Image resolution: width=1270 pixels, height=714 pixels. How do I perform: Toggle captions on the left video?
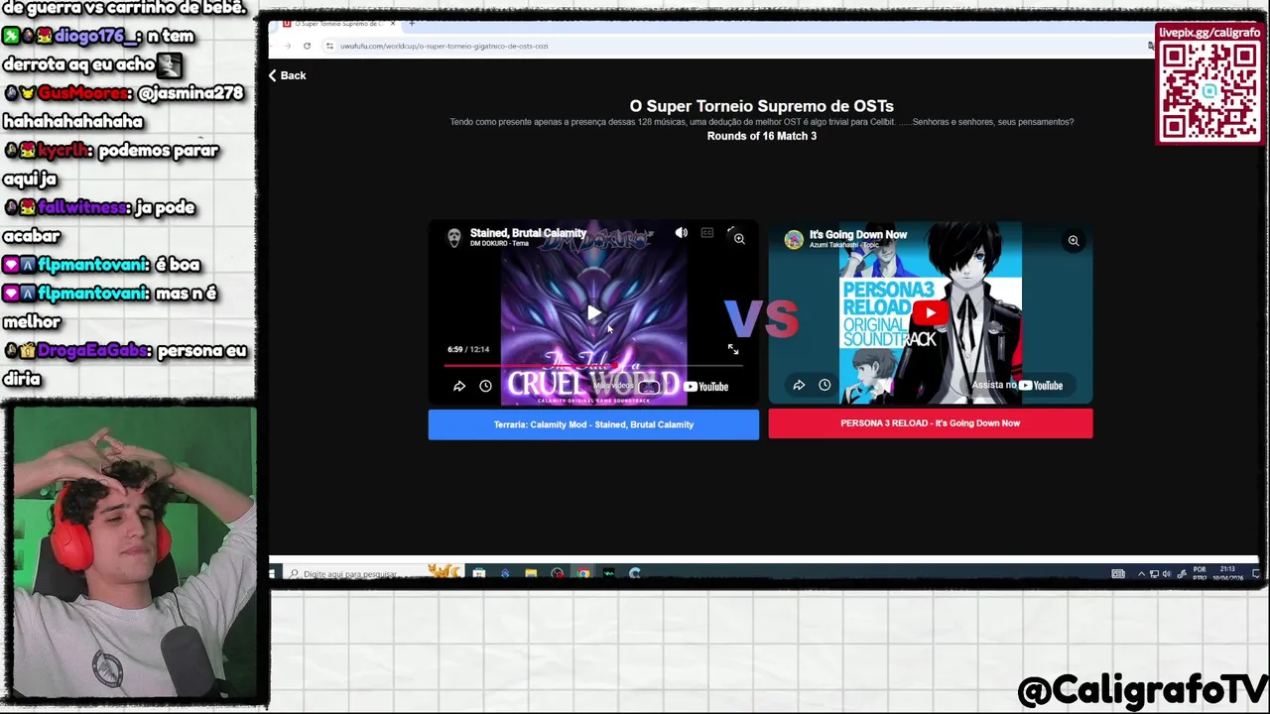point(706,233)
